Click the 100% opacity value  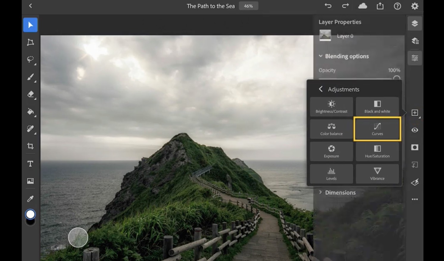point(394,70)
